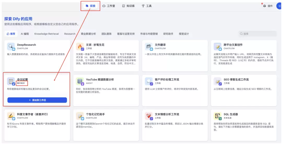Click the 搜索 search field
The height and width of the screenshot is (144, 282).
257,34
